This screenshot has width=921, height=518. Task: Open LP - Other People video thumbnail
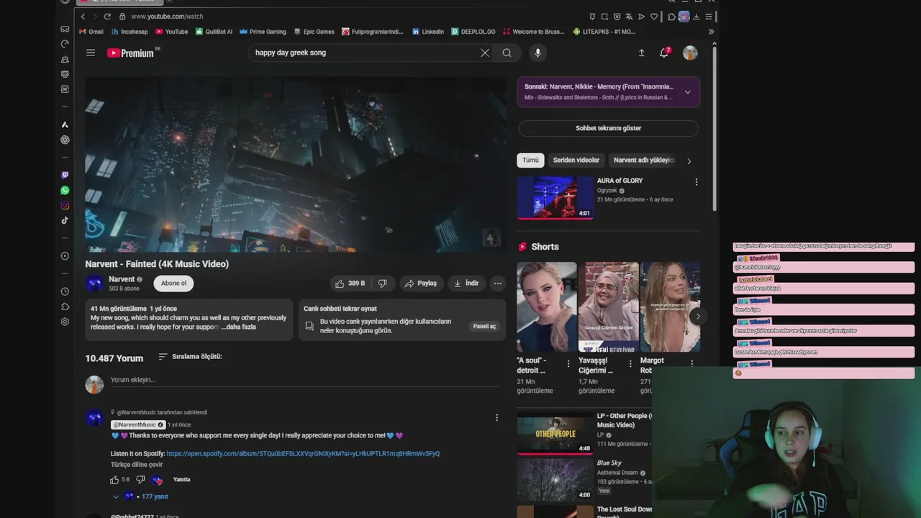555,432
